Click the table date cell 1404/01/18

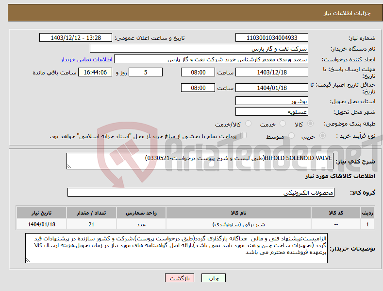(42, 224)
